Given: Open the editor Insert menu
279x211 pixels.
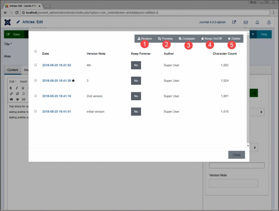Looking at the screenshot, I should tap(24, 81).
